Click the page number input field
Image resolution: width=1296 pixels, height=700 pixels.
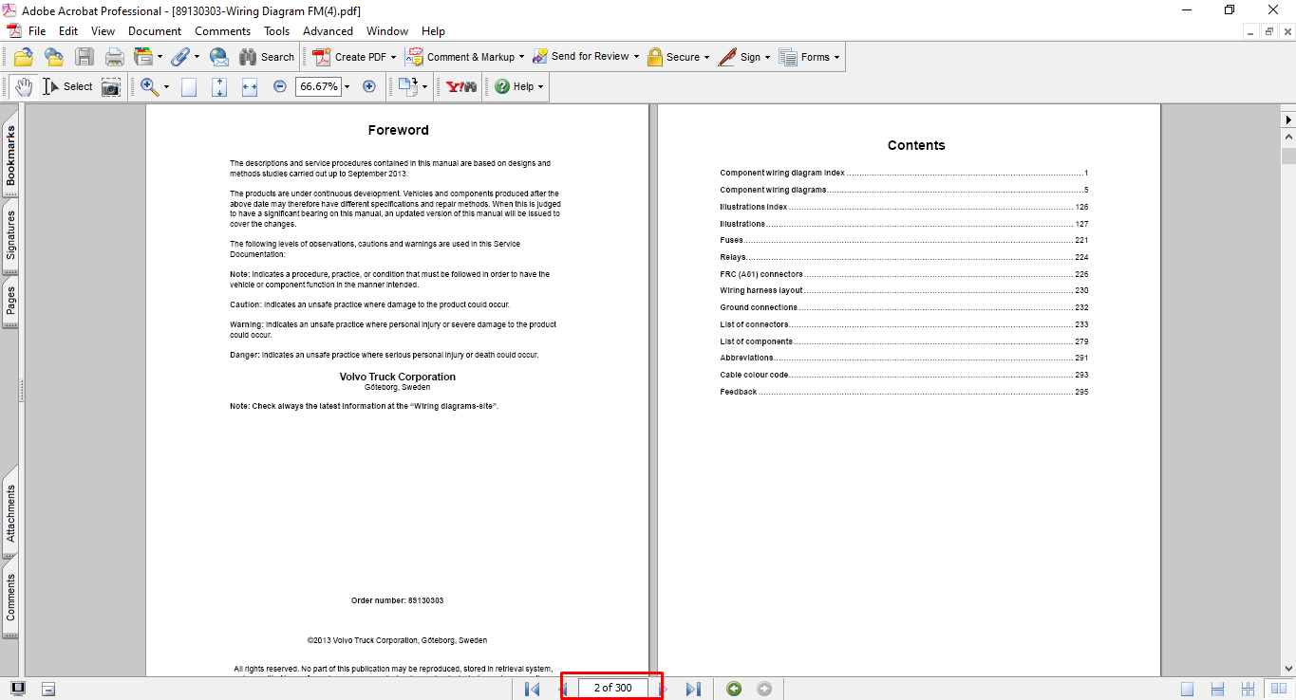coord(612,688)
